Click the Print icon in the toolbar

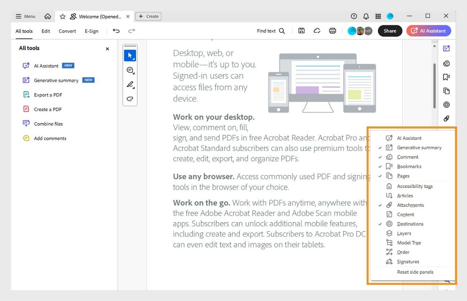coord(332,31)
